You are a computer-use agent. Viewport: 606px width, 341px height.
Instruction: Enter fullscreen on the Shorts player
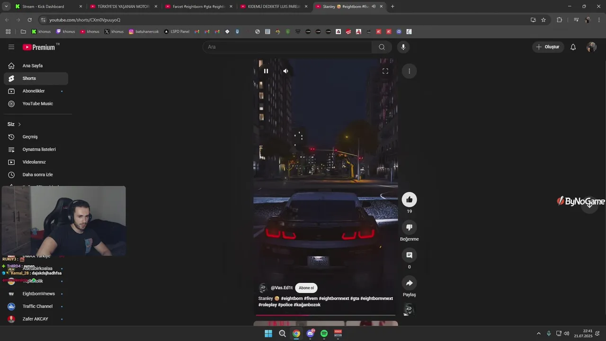pyautogui.click(x=385, y=71)
